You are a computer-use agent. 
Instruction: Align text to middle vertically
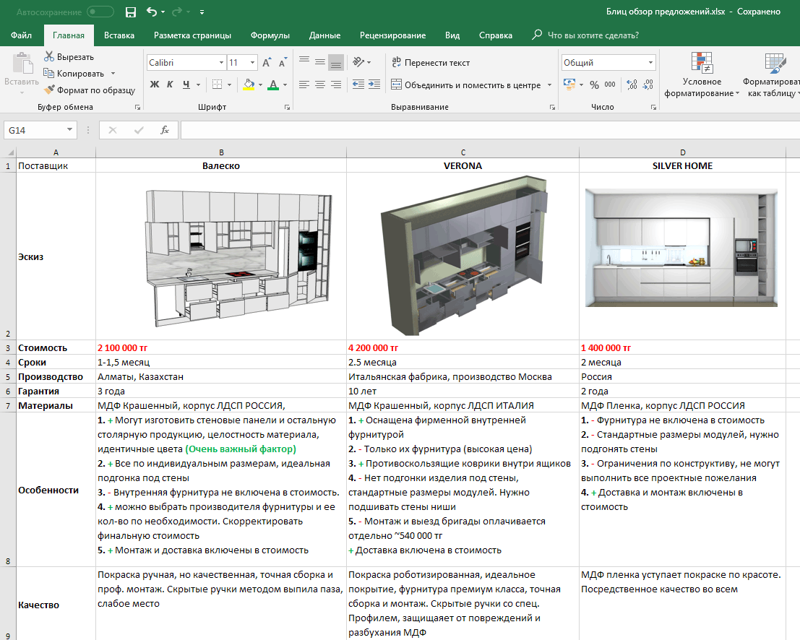click(x=320, y=62)
